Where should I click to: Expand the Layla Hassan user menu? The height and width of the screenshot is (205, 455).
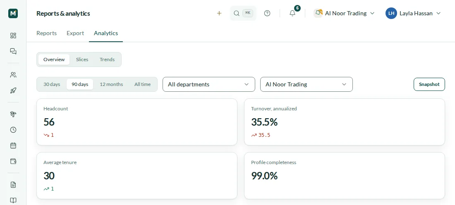[413, 13]
